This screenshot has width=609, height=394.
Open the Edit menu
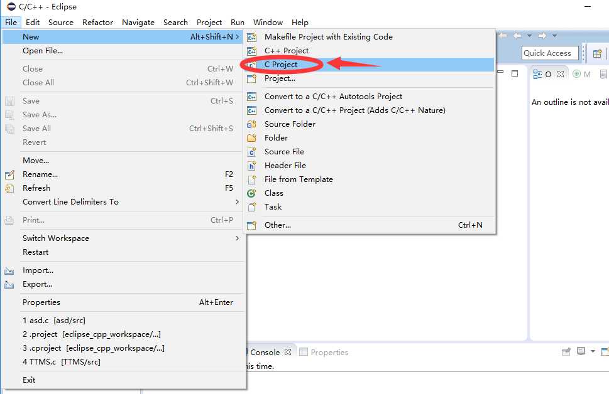(x=33, y=23)
